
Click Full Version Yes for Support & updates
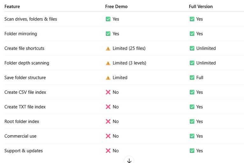click(x=199, y=151)
